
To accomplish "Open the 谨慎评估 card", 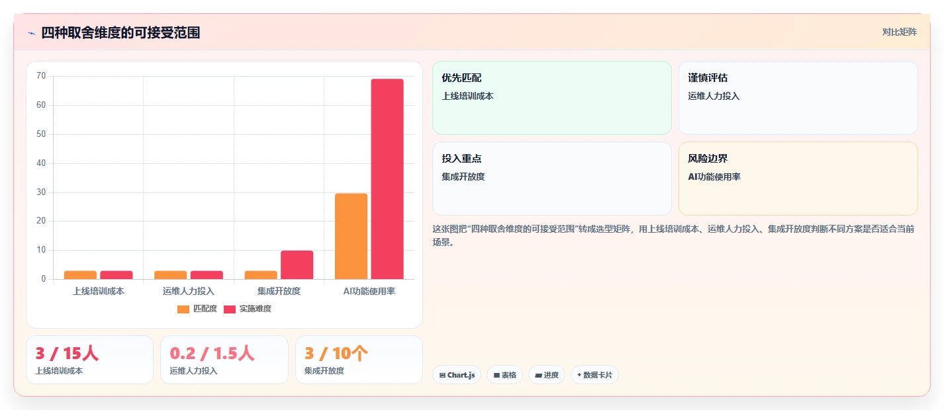I will click(x=798, y=98).
